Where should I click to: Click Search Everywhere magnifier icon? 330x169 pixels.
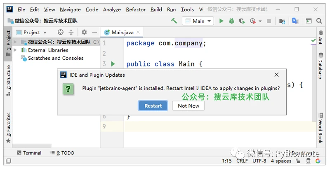319,21
